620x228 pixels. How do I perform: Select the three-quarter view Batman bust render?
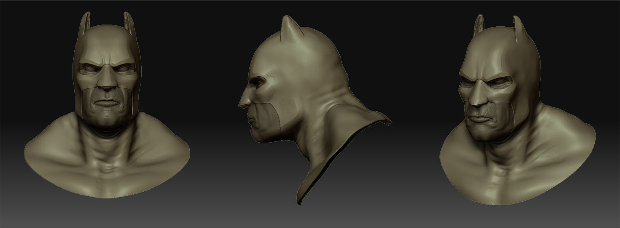pyautogui.click(x=517, y=109)
